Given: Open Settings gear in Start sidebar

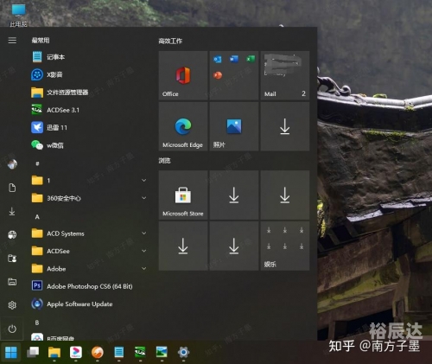Looking at the screenshot, I should [12, 305].
